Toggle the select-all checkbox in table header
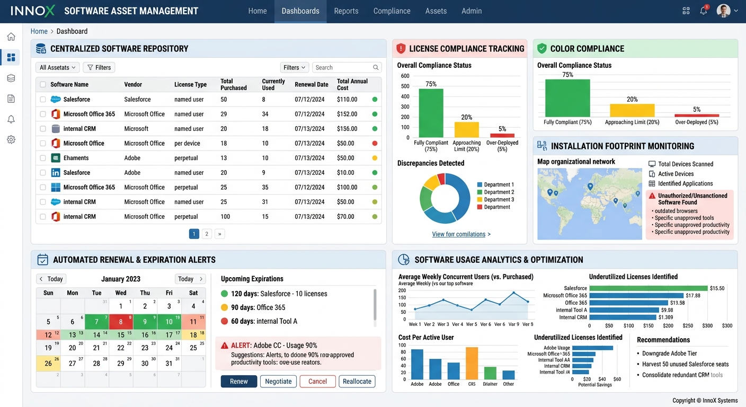The width and height of the screenshot is (746, 407). tap(43, 84)
